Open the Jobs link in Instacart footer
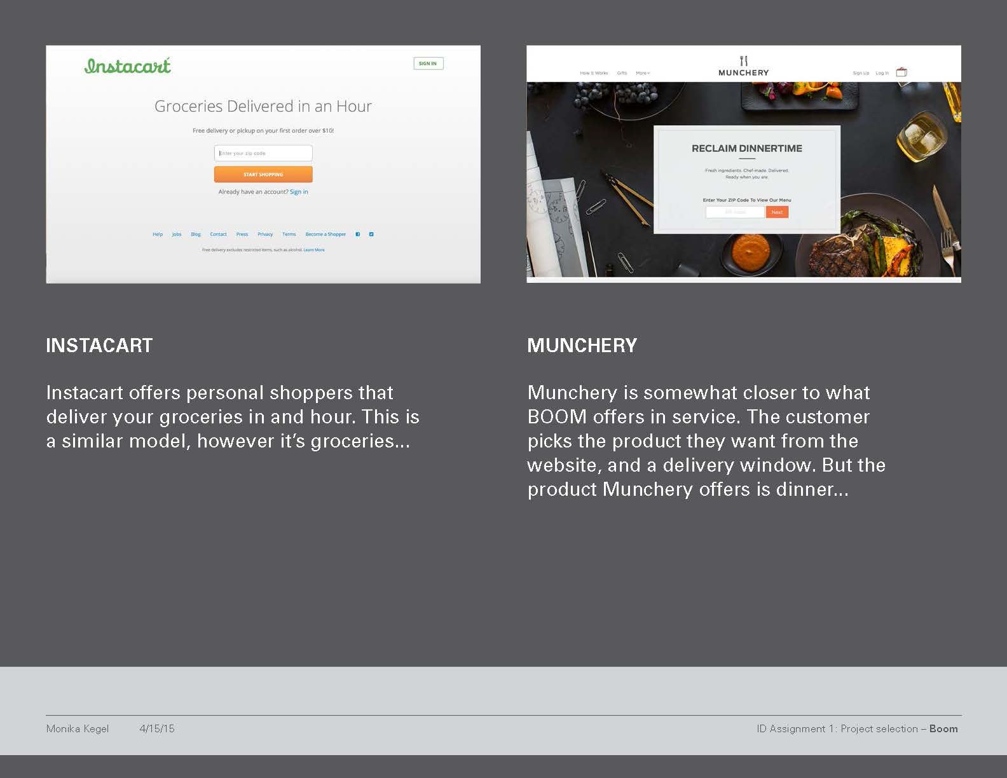This screenshot has width=1007, height=778. (x=177, y=235)
